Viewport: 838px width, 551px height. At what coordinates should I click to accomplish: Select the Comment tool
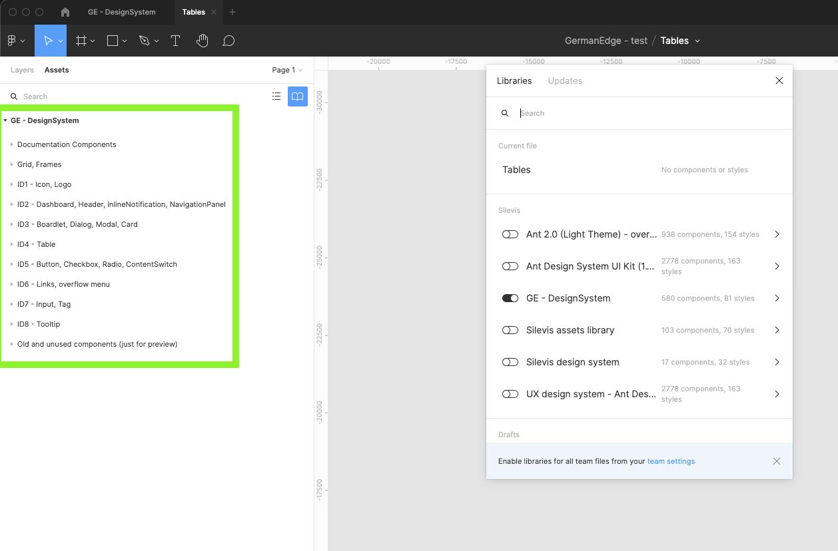click(x=228, y=41)
